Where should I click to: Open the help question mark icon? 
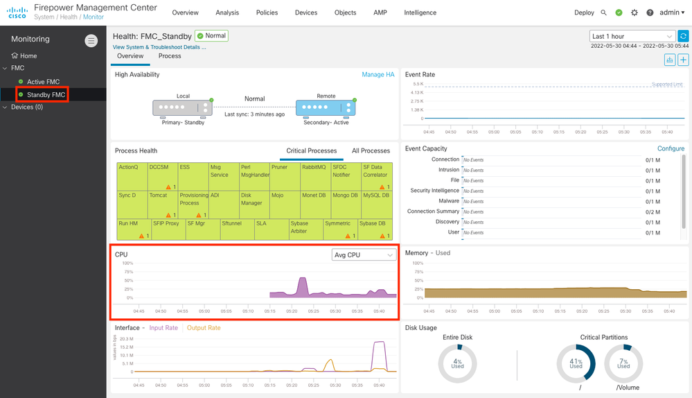tap(650, 12)
